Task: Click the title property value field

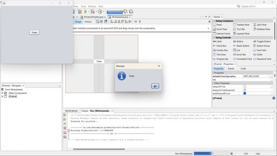Action: 256,80
